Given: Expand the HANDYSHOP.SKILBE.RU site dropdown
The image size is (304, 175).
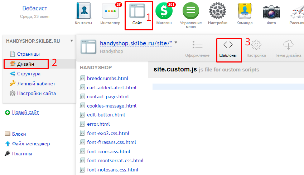Looking at the screenshot, I should tap(72, 41).
